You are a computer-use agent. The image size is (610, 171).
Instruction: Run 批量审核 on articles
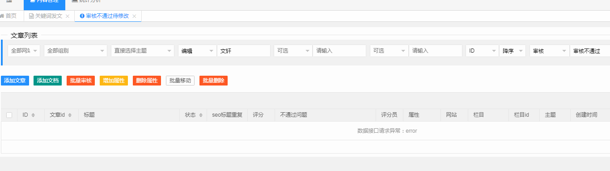(80, 81)
